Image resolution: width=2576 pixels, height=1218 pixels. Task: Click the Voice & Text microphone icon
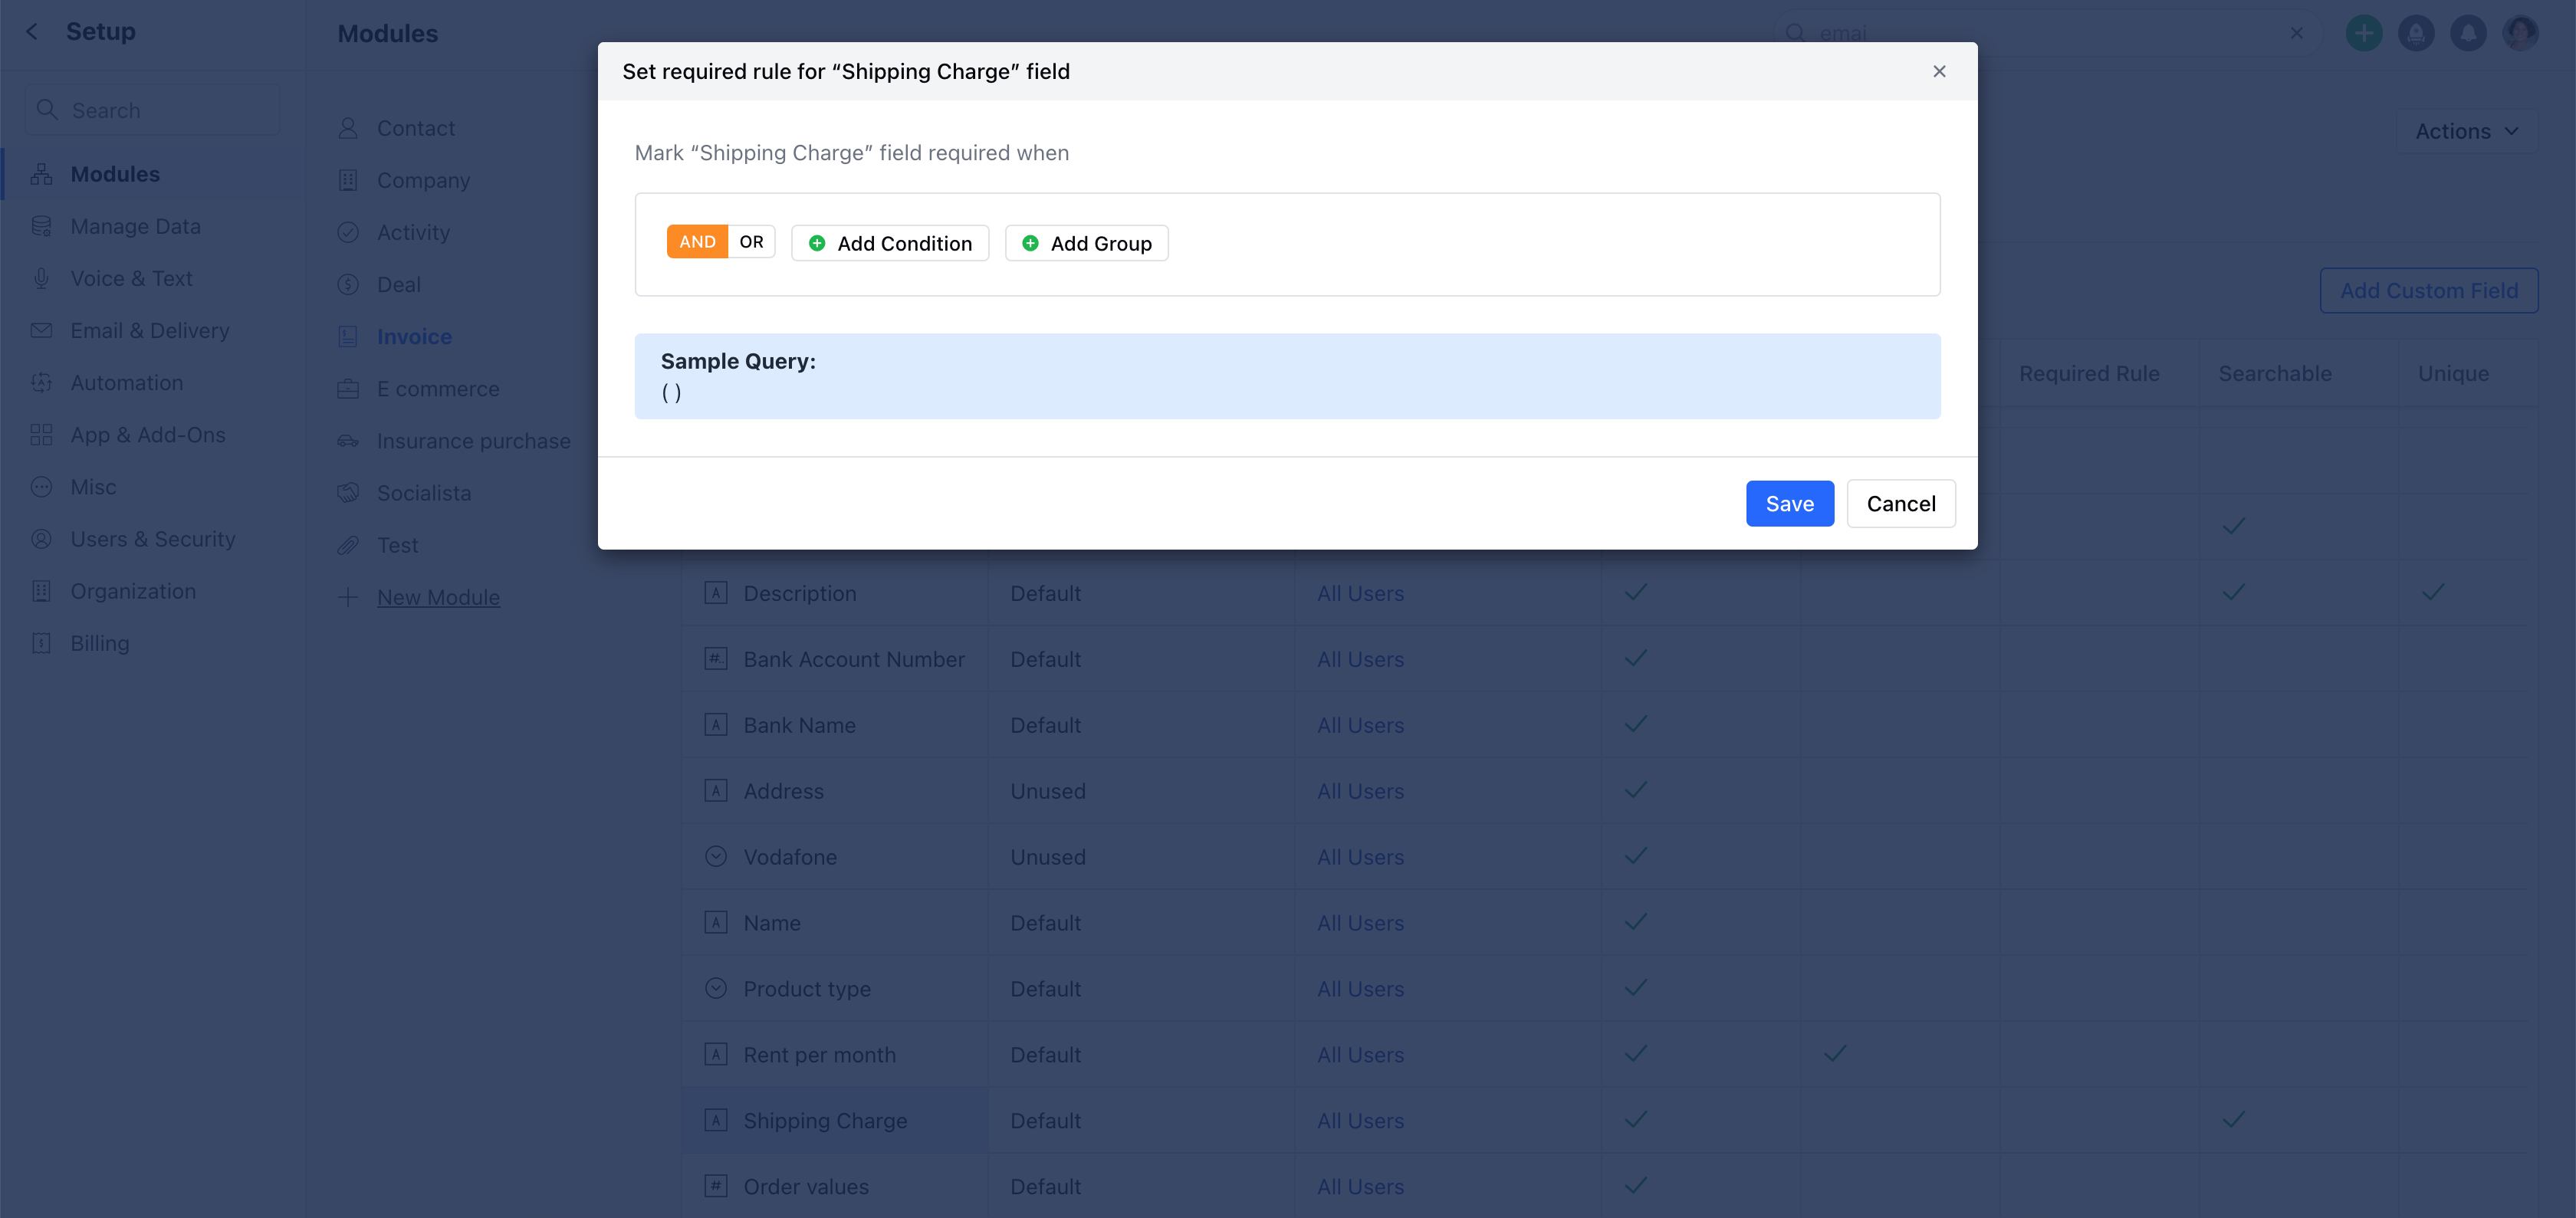[x=41, y=278]
